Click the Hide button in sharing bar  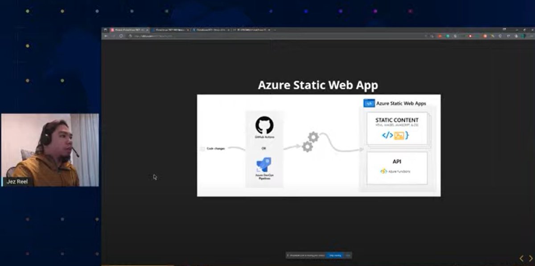(348, 255)
